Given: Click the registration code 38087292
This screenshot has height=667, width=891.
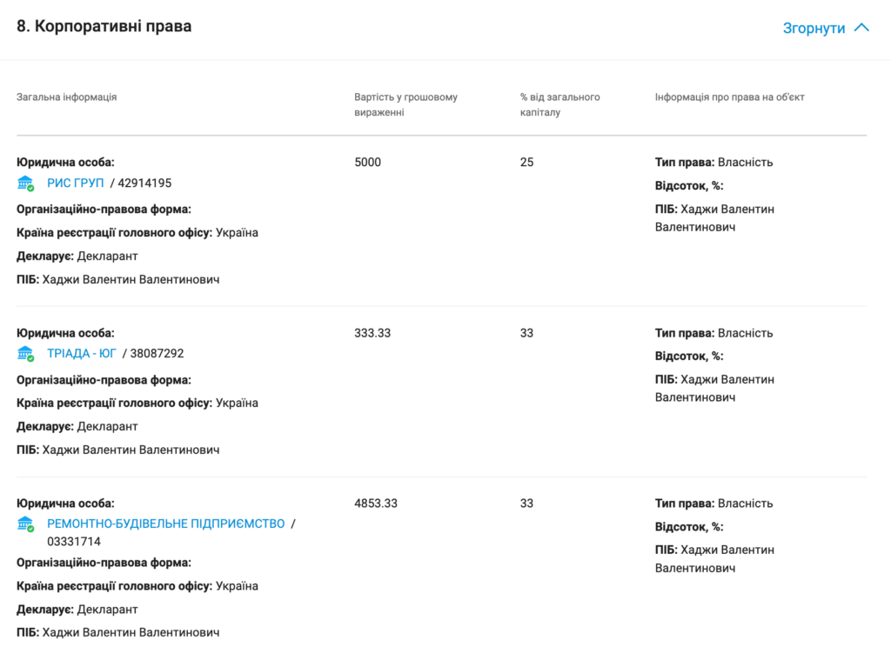Looking at the screenshot, I should pyautogui.click(x=157, y=353).
